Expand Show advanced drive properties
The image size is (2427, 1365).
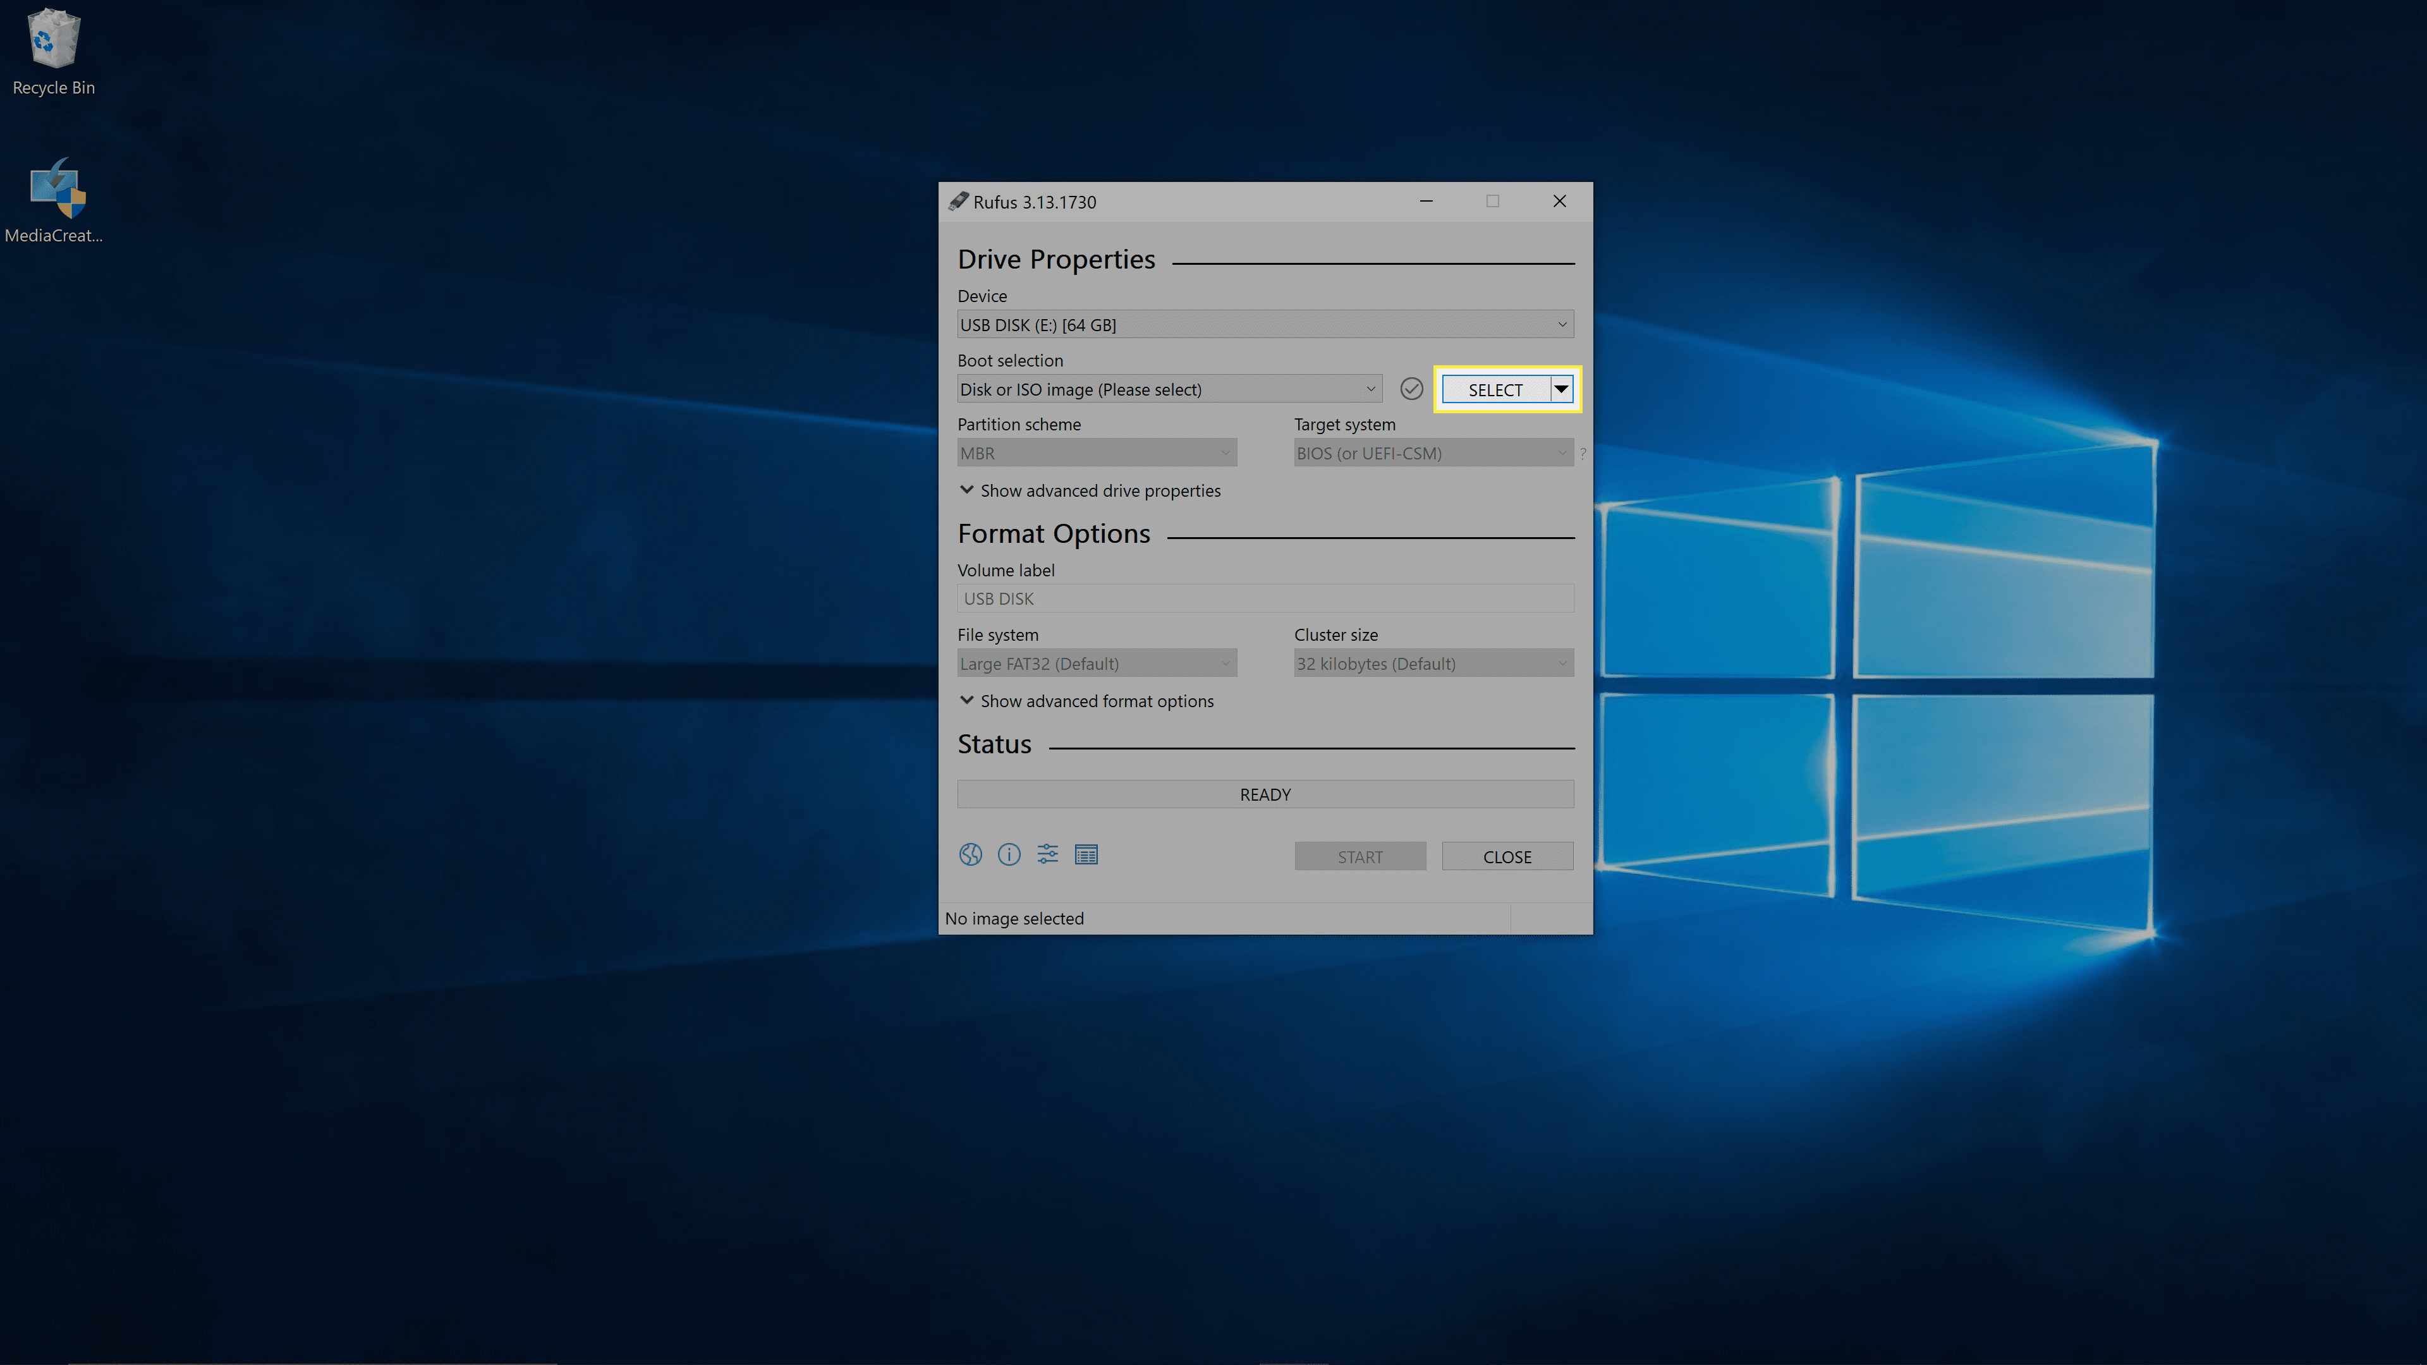(x=1090, y=491)
